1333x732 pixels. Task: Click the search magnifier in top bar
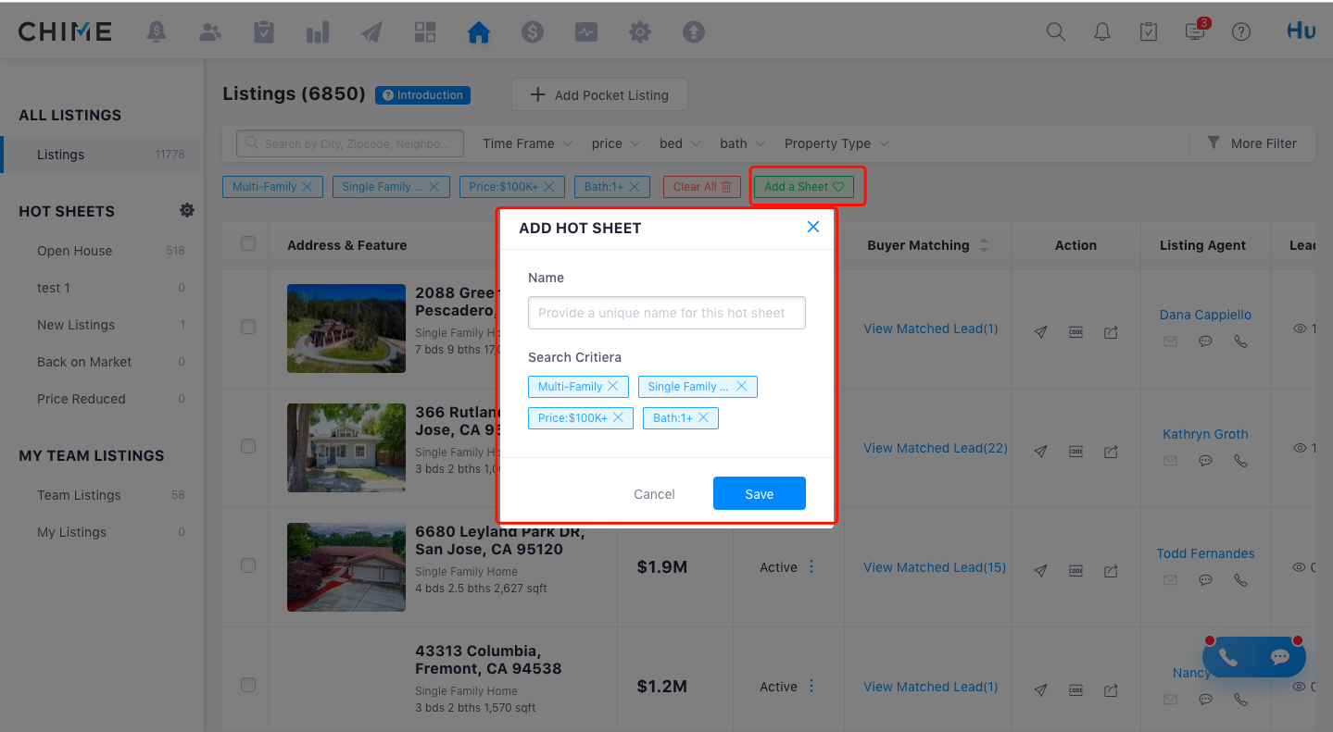point(1055,32)
